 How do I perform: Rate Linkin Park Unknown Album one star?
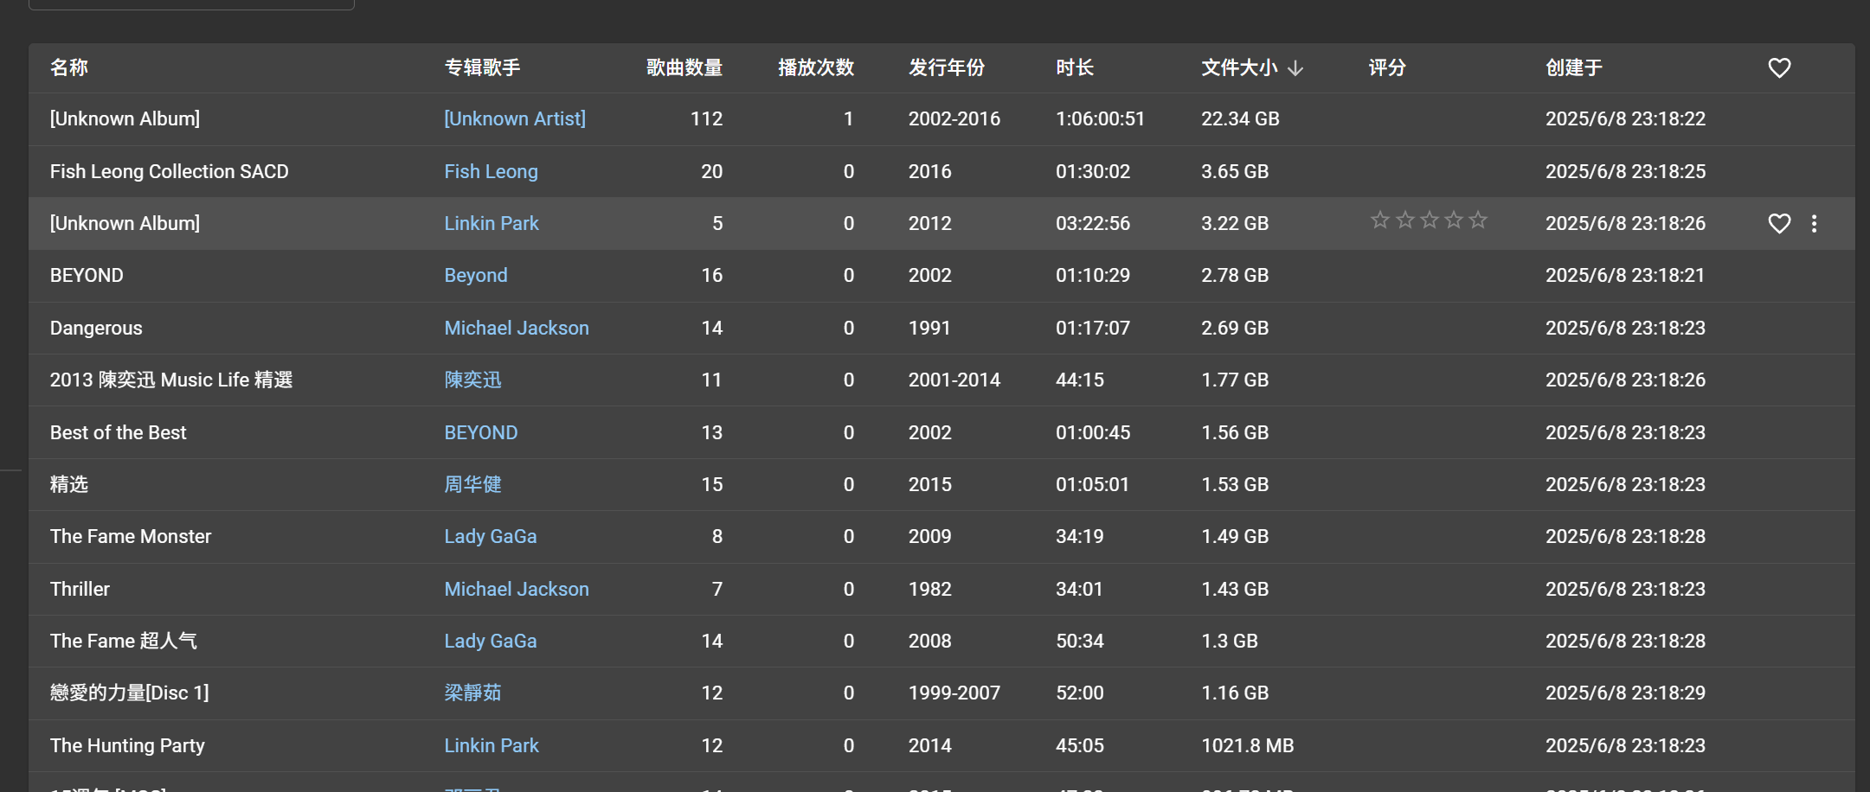[x=1380, y=220]
